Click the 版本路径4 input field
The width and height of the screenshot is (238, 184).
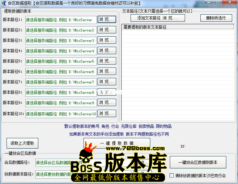[61, 51]
